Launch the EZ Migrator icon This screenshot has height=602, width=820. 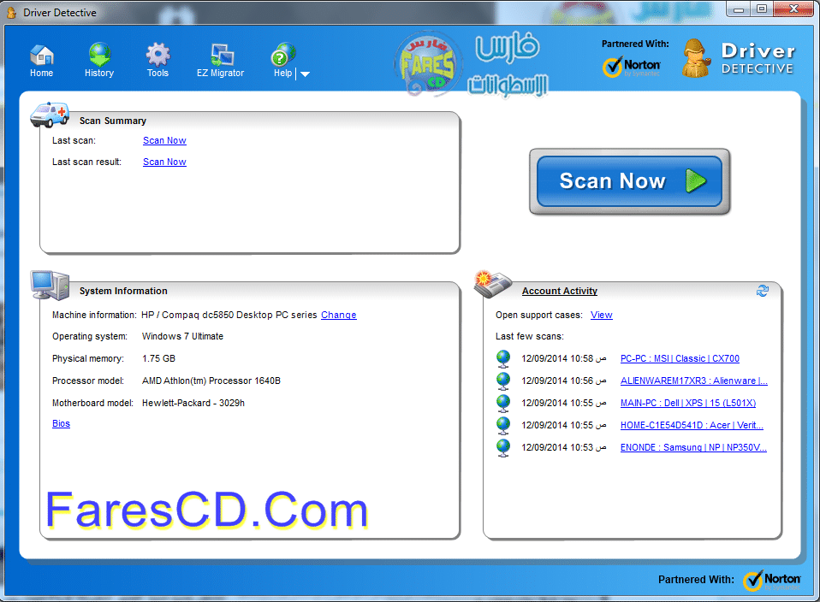click(222, 55)
